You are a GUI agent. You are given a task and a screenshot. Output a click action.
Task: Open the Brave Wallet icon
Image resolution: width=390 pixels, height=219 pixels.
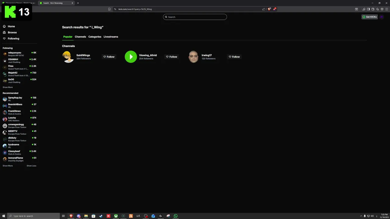point(373,9)
